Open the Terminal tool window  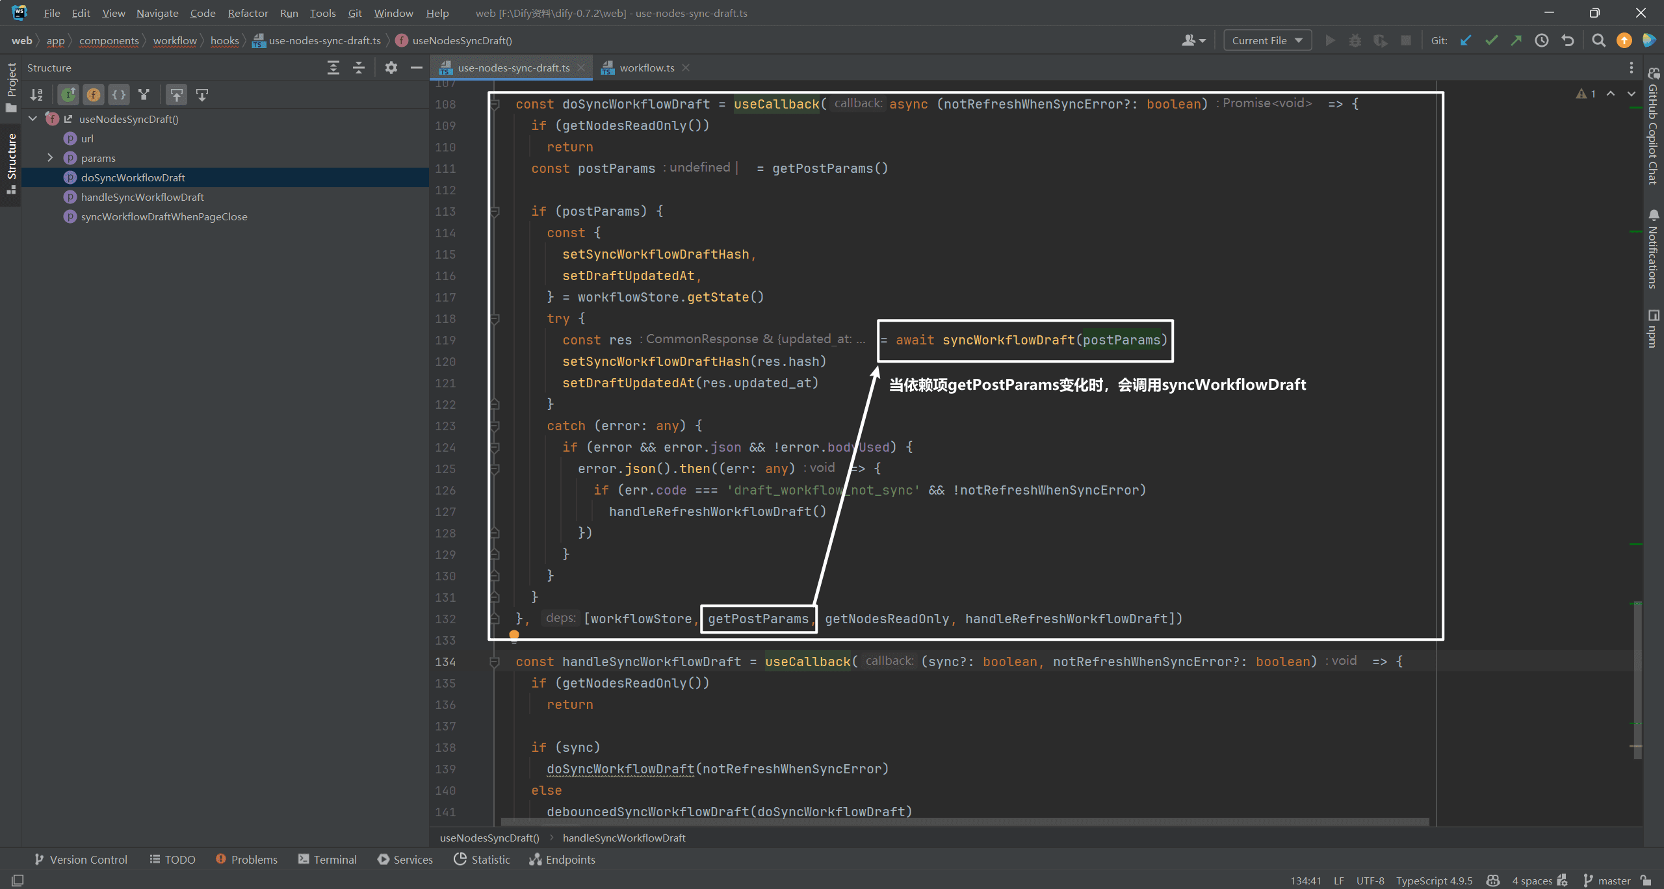coord(327,859)
